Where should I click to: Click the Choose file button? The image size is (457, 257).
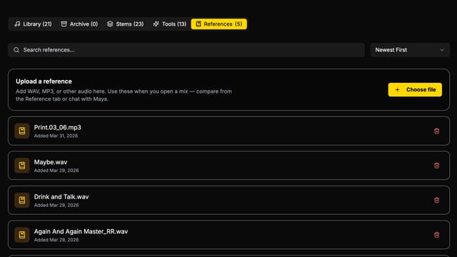pos(415,89)
